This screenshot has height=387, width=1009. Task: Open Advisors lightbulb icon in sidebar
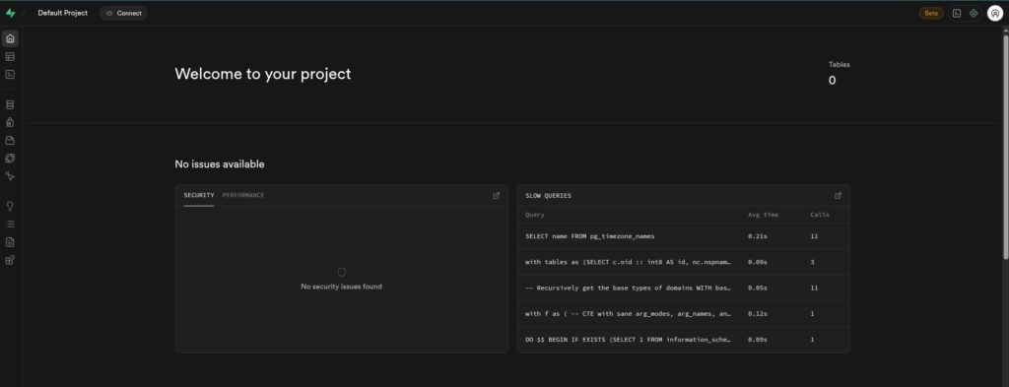[10, 207]
